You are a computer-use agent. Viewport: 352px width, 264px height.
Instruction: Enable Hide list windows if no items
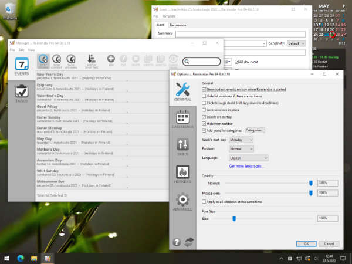(204, 96)
